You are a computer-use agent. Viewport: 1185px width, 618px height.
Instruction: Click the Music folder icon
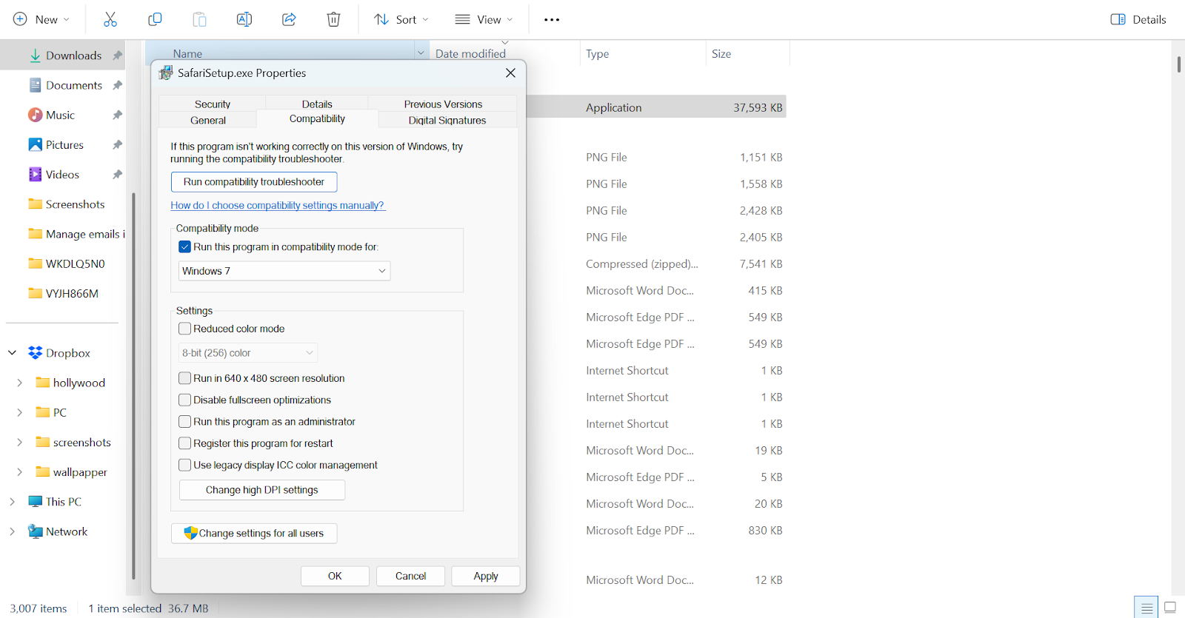[35, 115]
